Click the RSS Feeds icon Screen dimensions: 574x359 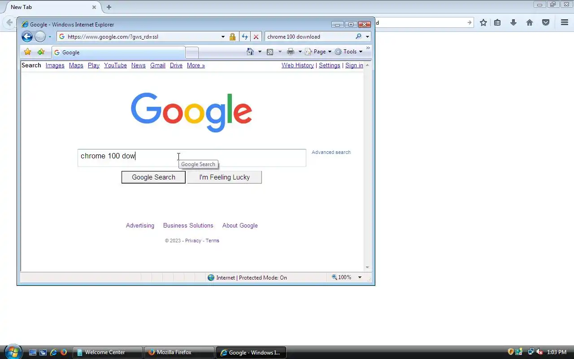(x=270, y=52)
